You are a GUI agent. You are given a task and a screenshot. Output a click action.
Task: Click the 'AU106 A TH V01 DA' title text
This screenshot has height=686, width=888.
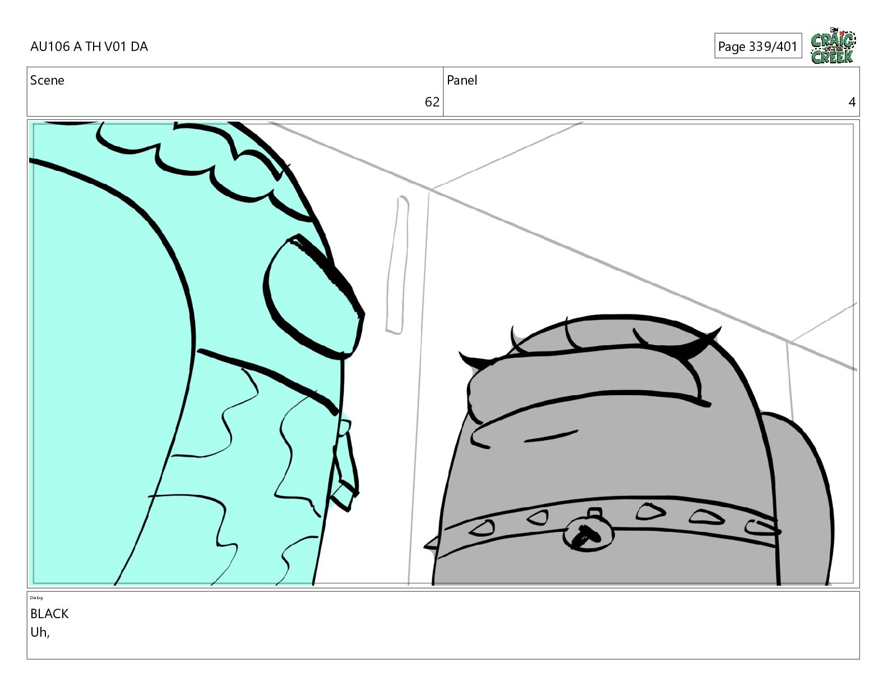click(89, 47)
